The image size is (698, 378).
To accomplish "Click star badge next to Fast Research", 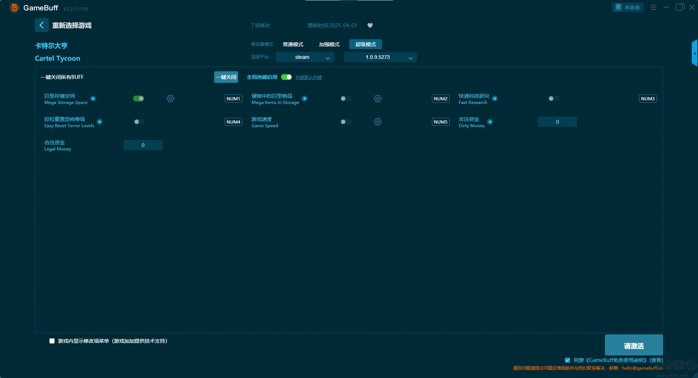I will (x=495, y=98).
